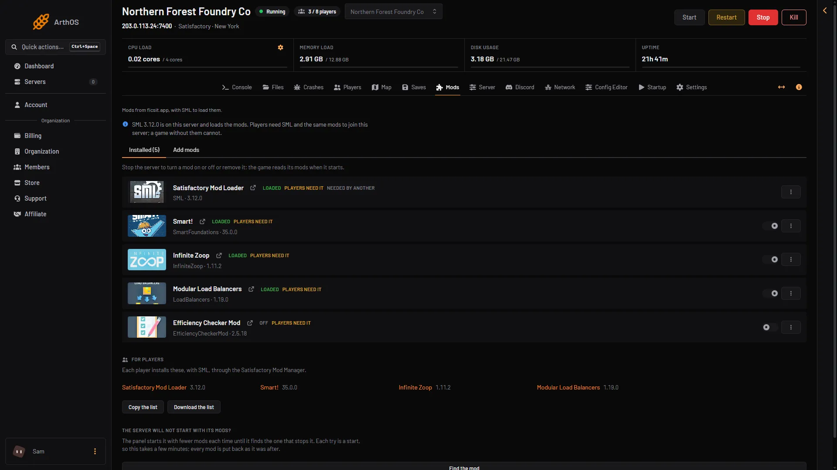Open more options for Efficiency Checker Mod

click(x=791, y=327)
